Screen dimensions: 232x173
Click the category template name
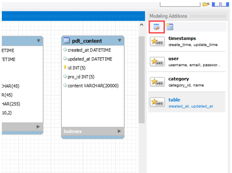click(x=179, y=79)
